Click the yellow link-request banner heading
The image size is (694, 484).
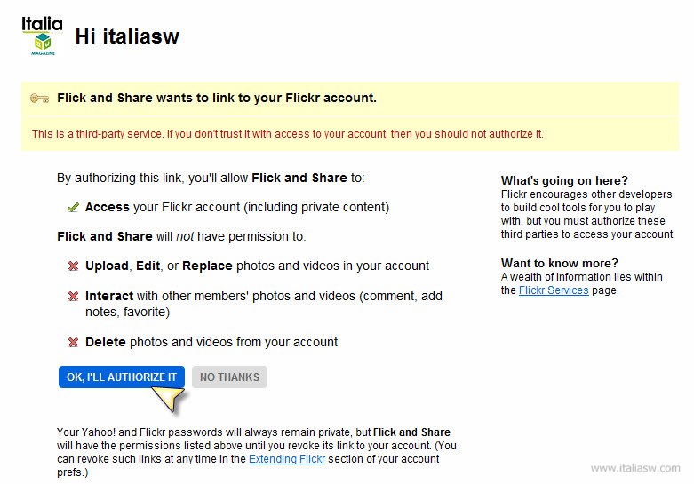pos(217,98)
